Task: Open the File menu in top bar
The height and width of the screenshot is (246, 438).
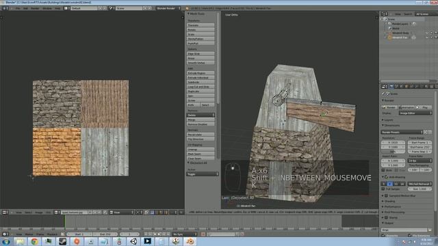Action: 18,8
